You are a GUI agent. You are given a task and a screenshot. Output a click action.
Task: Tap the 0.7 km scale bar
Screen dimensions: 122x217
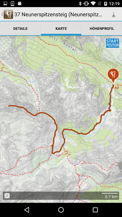pos(110,195)
